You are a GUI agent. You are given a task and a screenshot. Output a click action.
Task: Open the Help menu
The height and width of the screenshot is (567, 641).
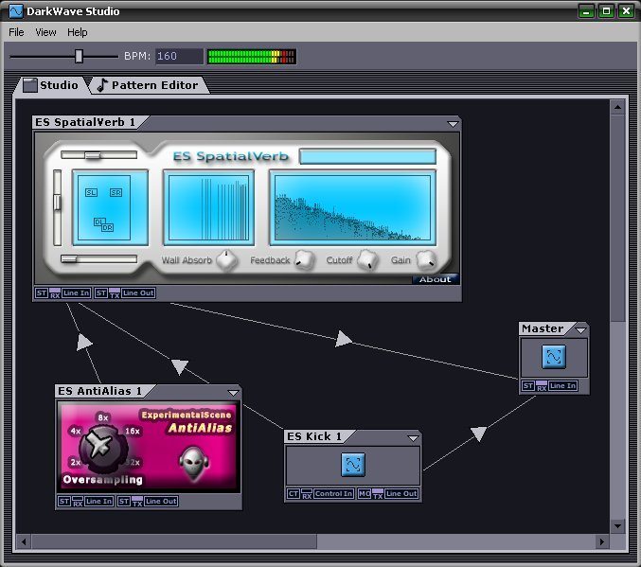pos(78,32)
